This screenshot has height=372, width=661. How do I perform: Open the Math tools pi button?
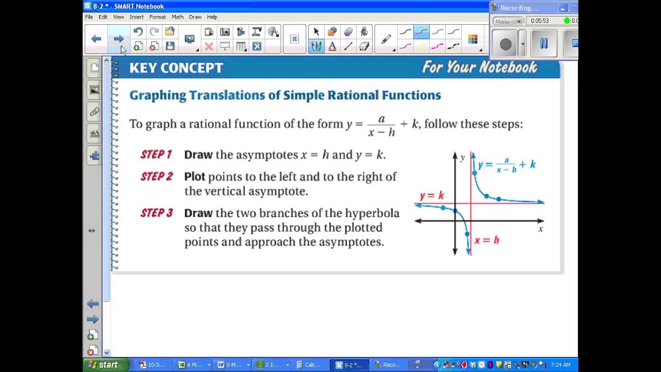(294, 39)
